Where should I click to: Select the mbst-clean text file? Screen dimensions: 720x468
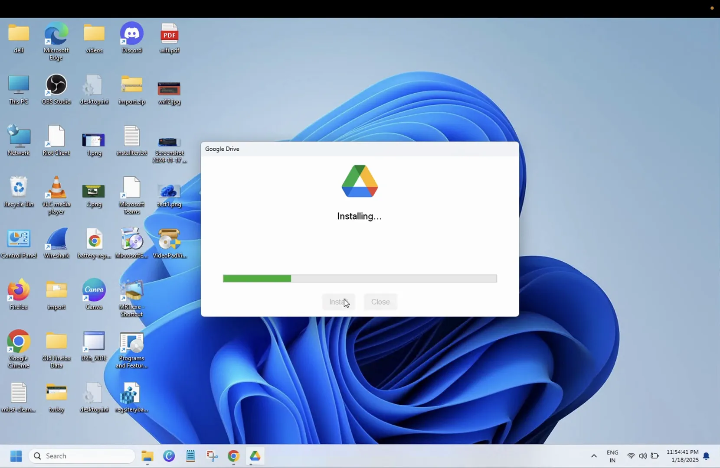pyautogui.click(x=19, y=397)
